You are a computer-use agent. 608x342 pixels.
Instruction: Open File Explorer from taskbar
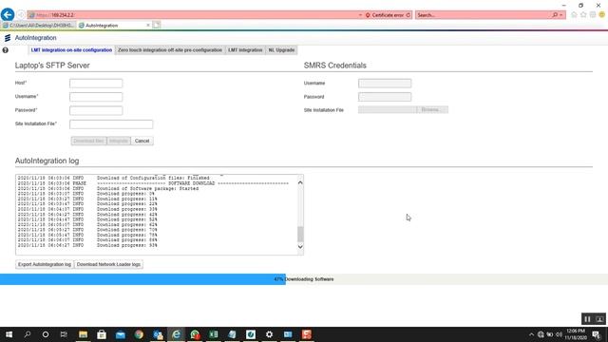click(x=83, y=334)
